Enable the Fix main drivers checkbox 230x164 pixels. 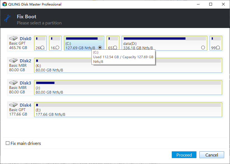(x=7, y=143)
